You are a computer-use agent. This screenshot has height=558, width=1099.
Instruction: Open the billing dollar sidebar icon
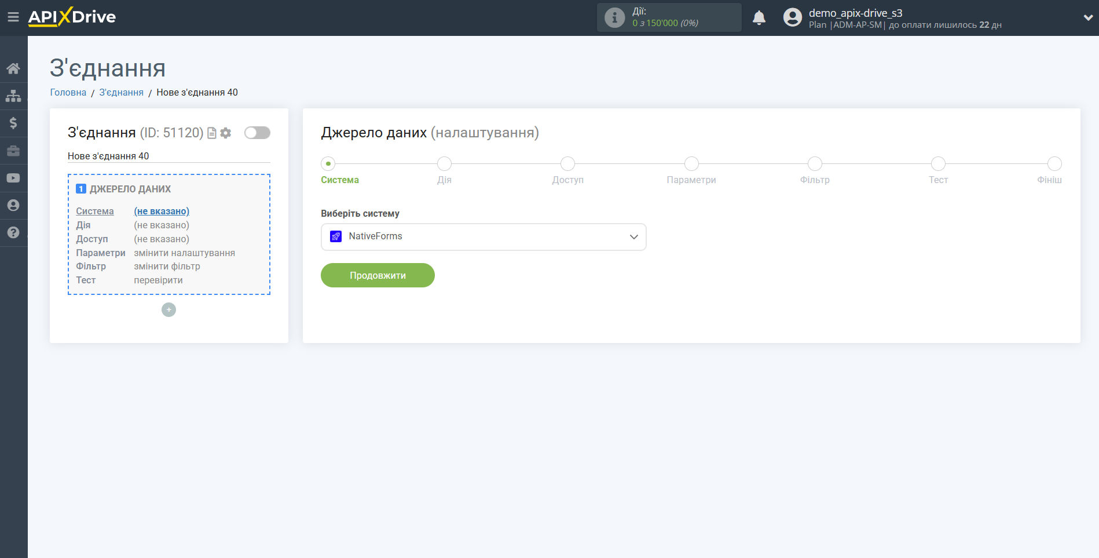13,123
